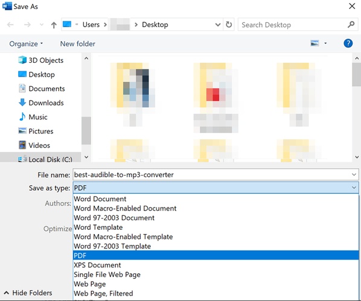Open recent locations dropdown arrow

click(x=42, y=24)
